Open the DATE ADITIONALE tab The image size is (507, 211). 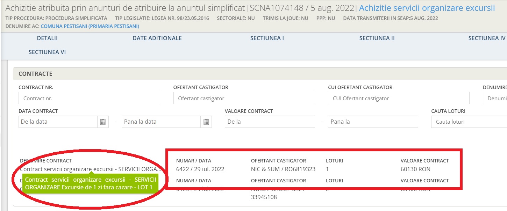pyautogui.click(x=157, y=38)
